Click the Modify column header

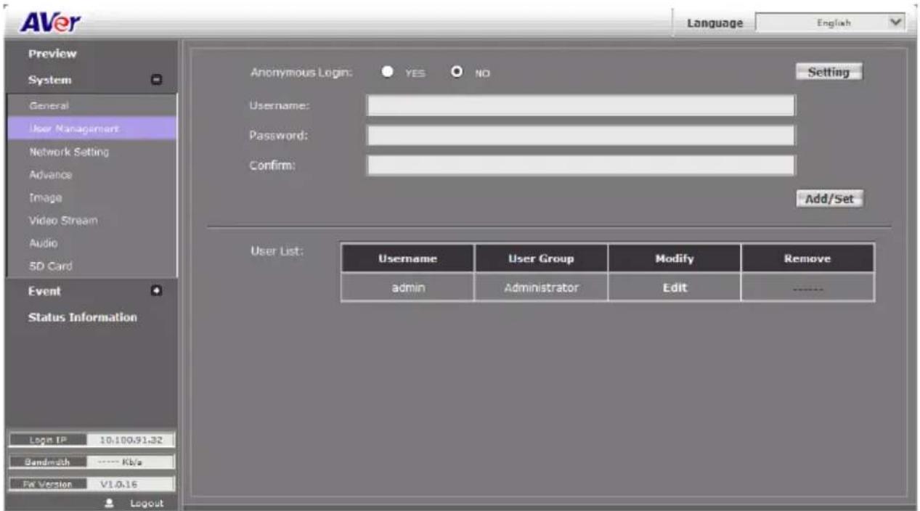pyautogui.click(x=675, y=258)
